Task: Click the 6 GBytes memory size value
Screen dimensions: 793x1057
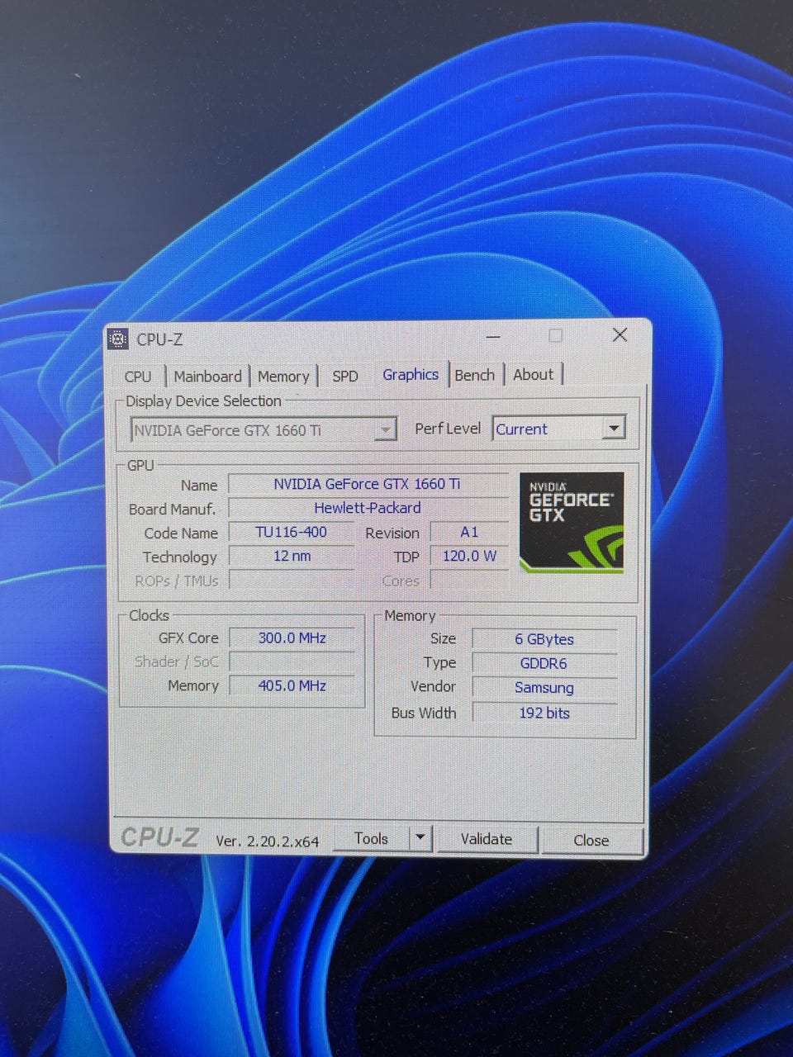Action: pos(544,639)
